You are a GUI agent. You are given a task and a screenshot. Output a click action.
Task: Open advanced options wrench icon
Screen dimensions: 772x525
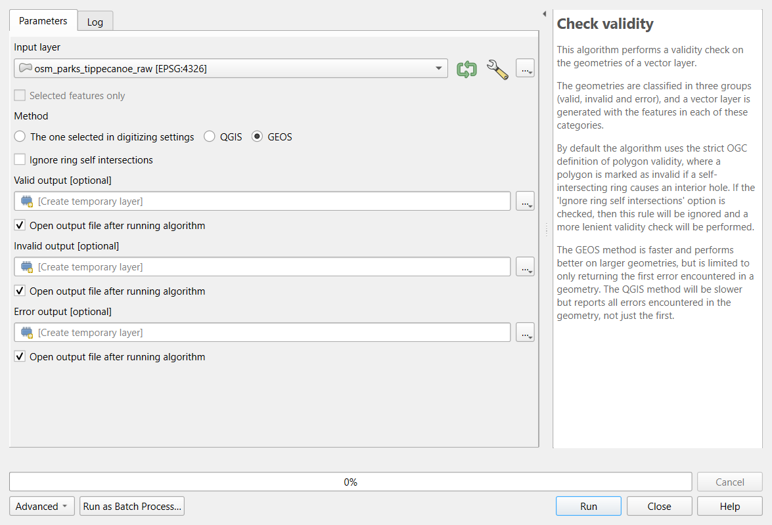[497, 69]
